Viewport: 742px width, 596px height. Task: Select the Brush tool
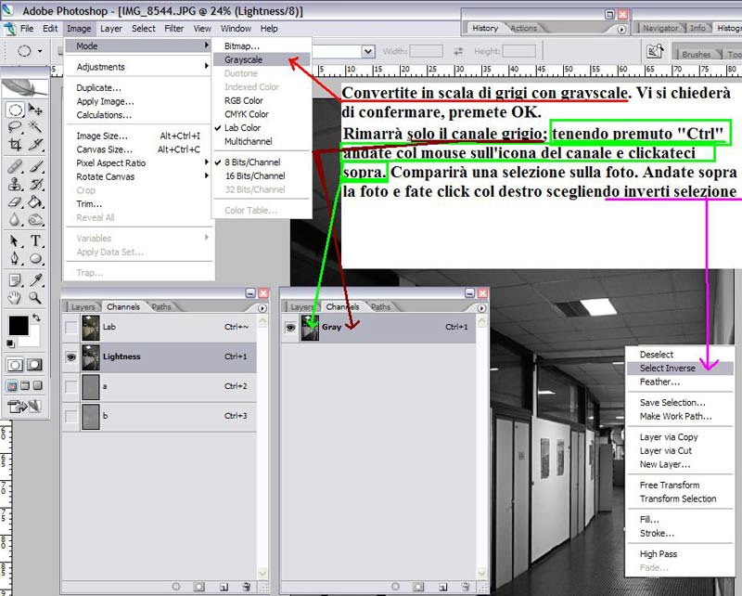click(x=35, y=166)
